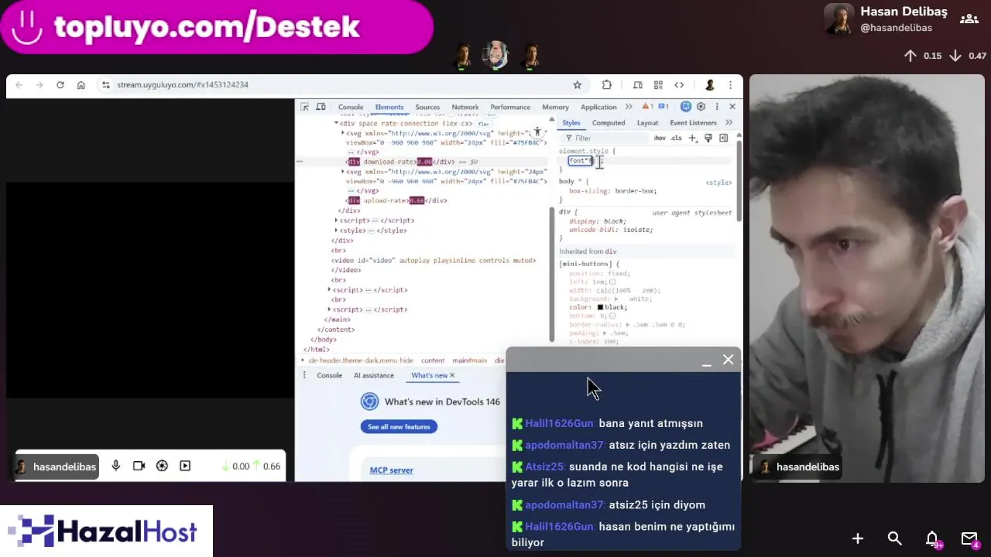The height and width of the screenshot is (557, 991).
Task: Click the browser back arrow
Action: point(19,85)
